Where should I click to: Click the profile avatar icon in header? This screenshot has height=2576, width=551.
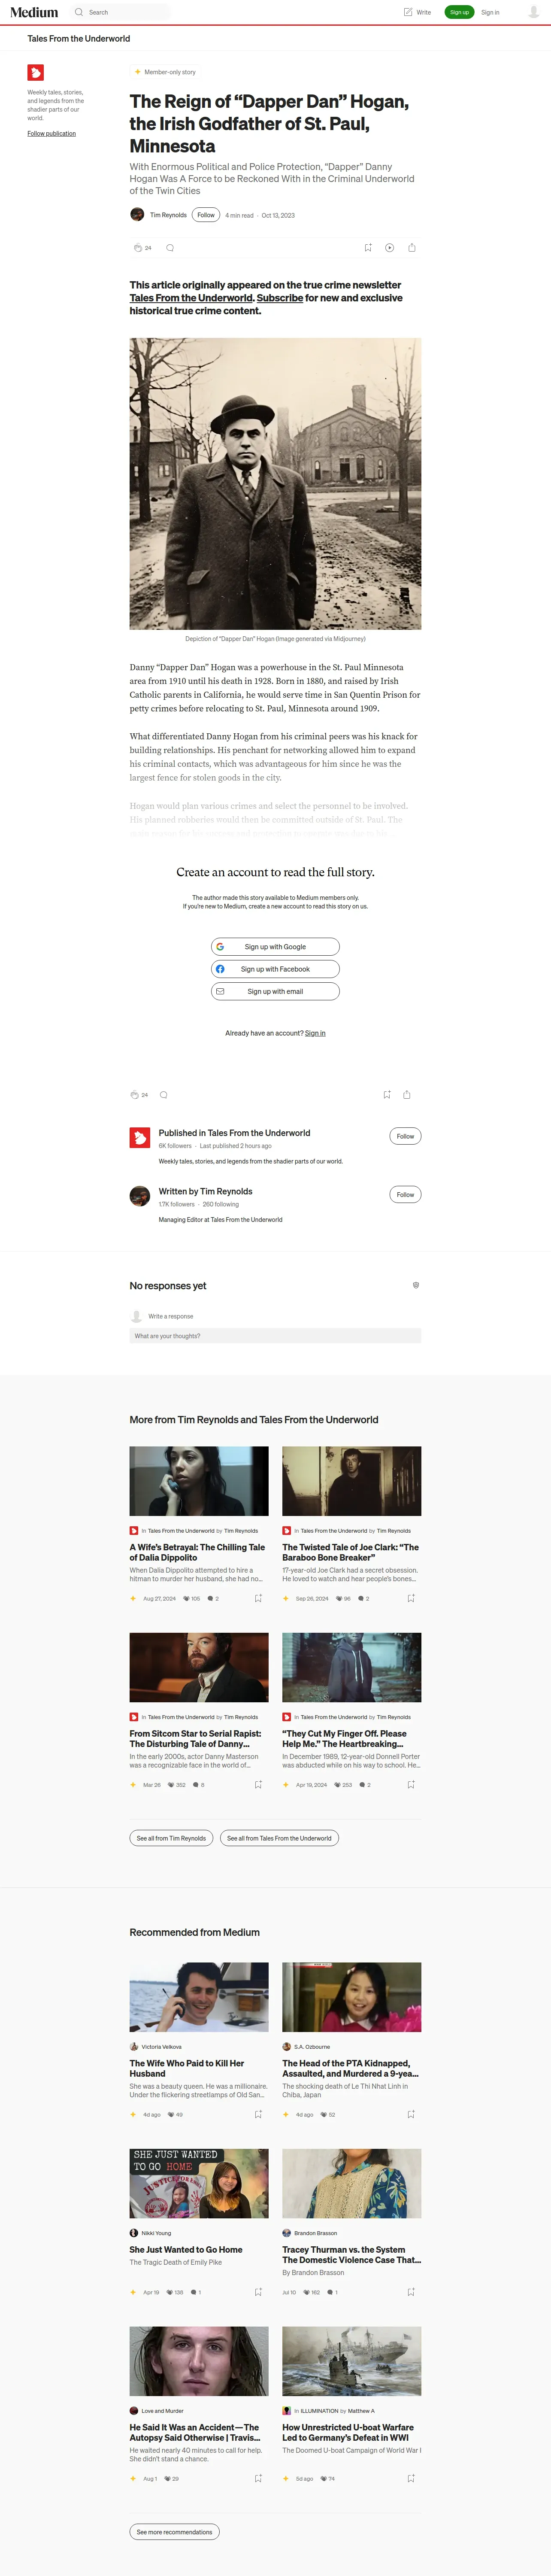pos(533,12)
